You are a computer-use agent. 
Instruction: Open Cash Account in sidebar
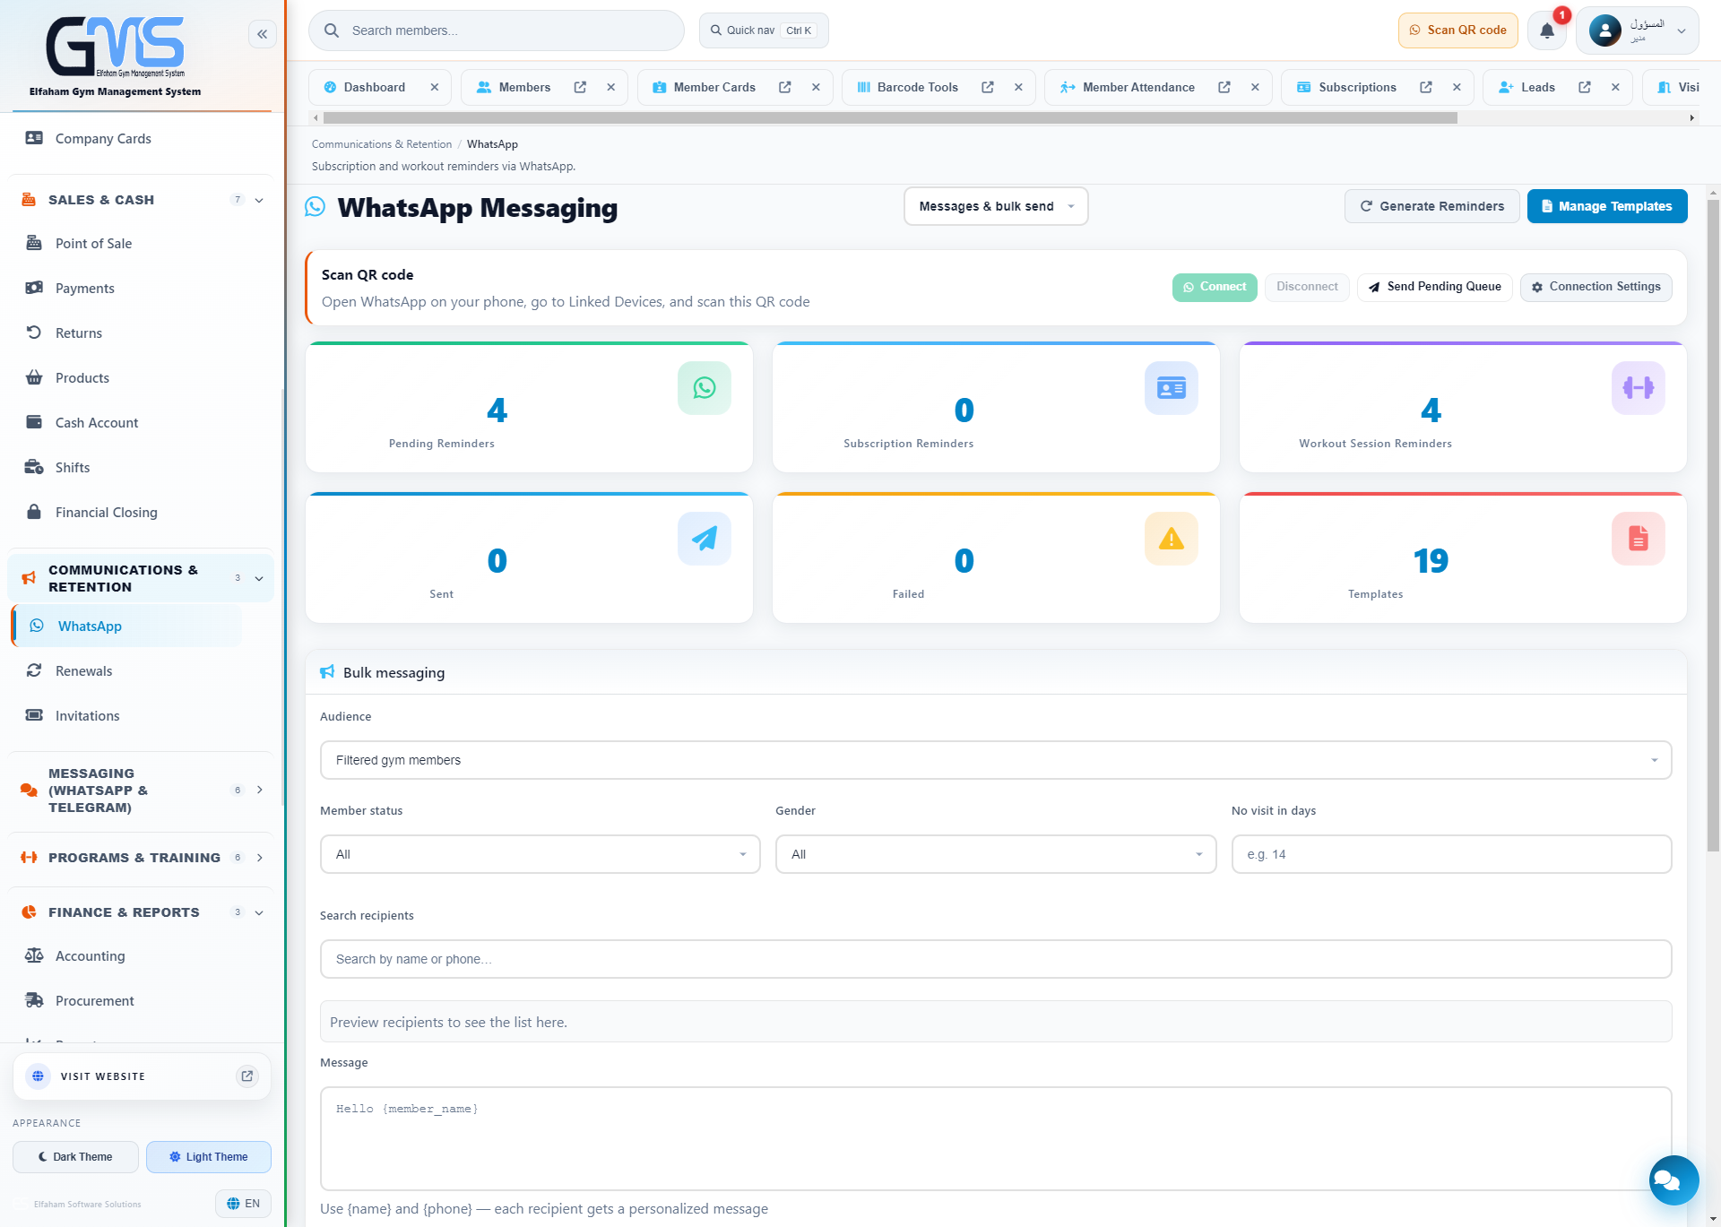click(97, 422)
